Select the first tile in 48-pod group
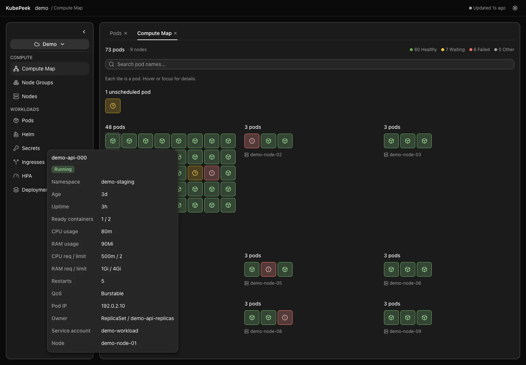The width and height of the screenshot is (526, 365). (x=113, y=141)
